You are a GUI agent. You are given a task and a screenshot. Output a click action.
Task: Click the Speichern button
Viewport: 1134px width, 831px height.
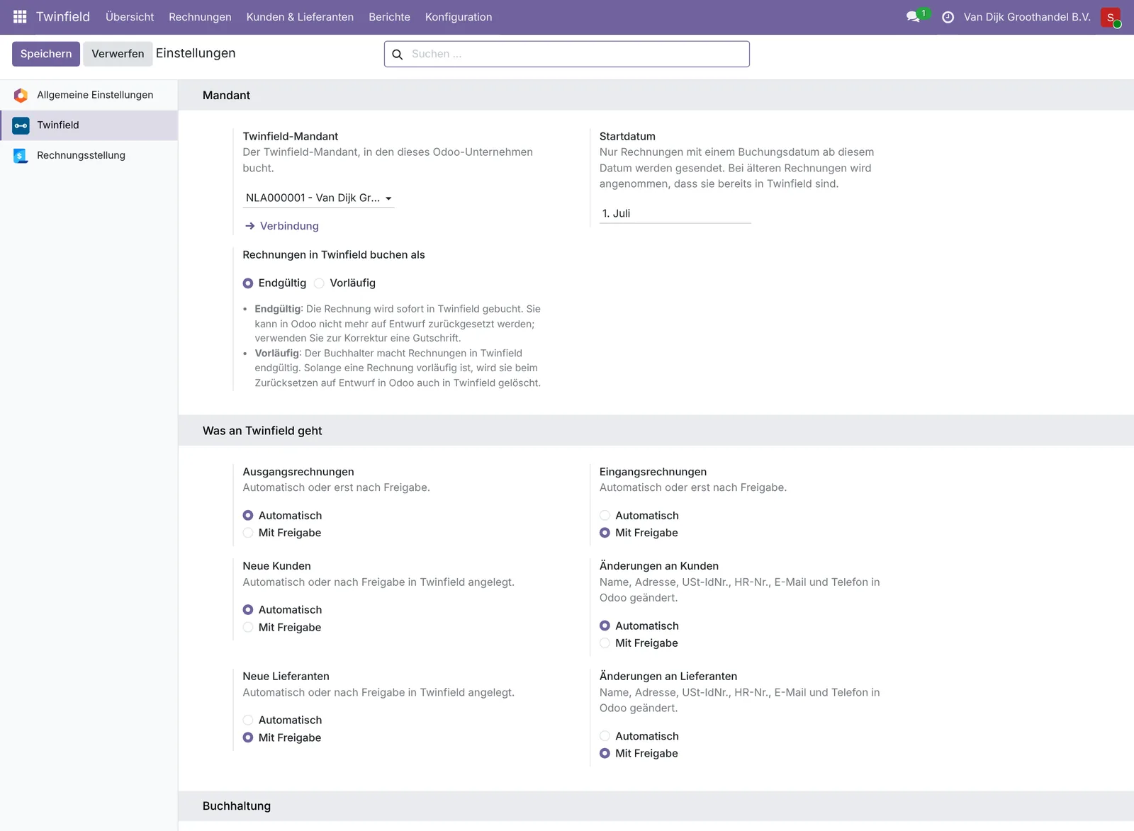point(46,54)
